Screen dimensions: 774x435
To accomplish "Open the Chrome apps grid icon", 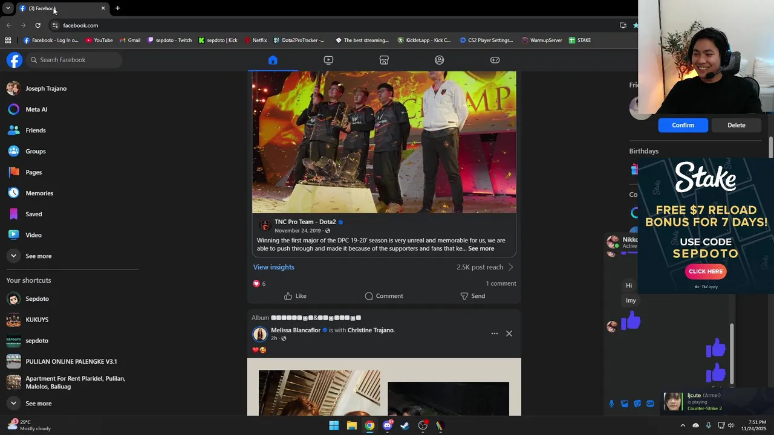I will 8,40.
